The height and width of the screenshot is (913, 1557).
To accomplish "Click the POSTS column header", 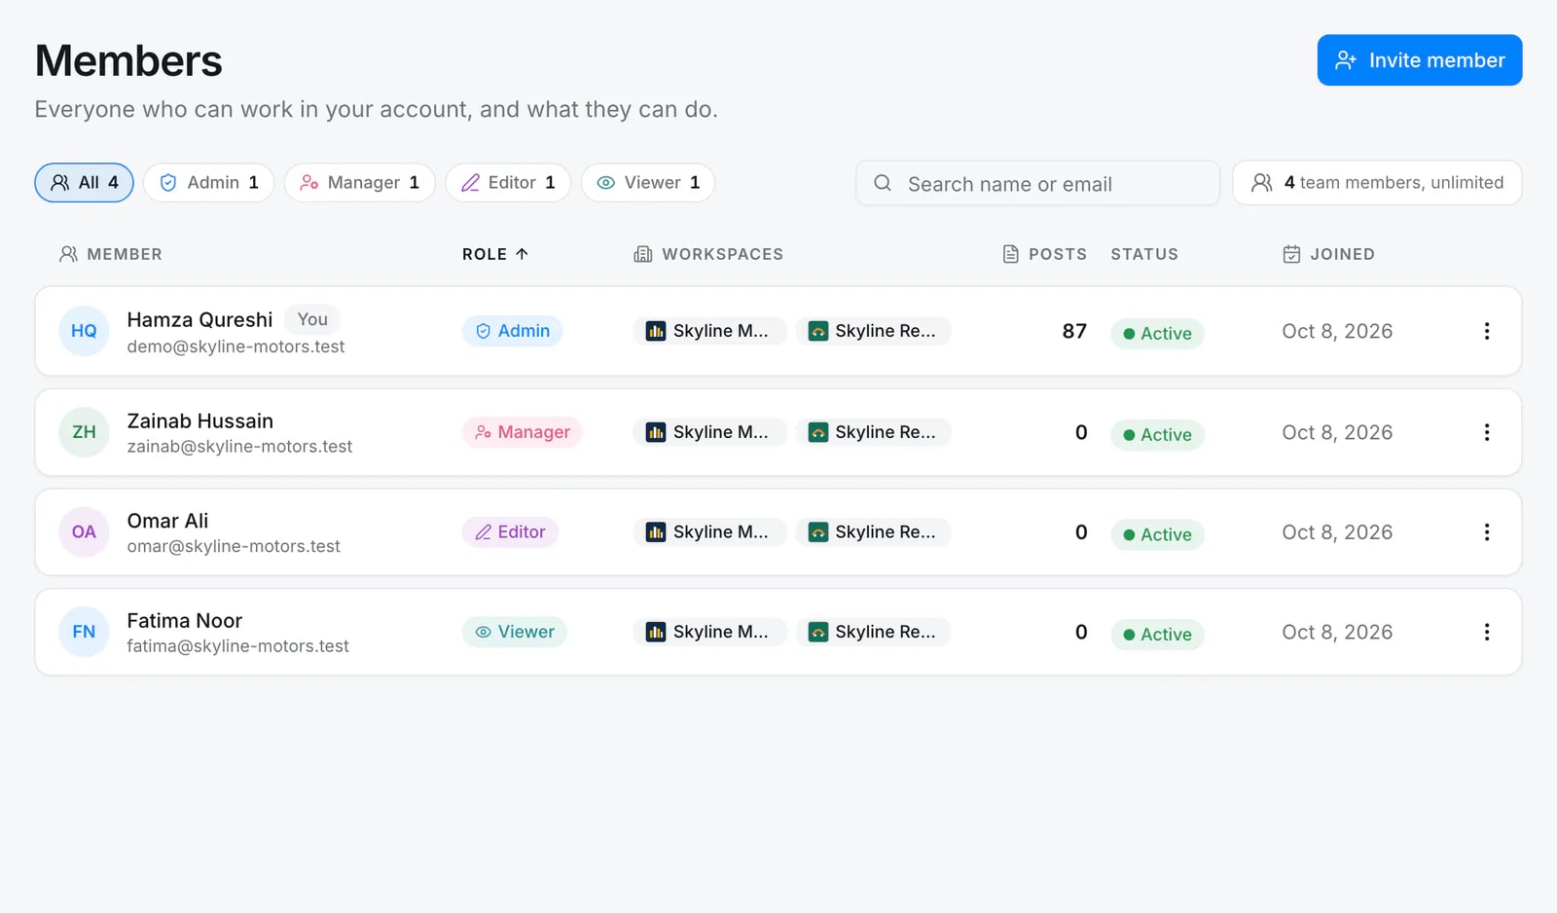I will click(1044, 254).
